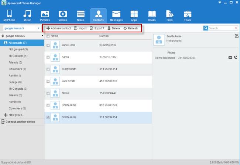Open the Music section
This screenshot has height=165, width=240.
(x=27, y=16)
